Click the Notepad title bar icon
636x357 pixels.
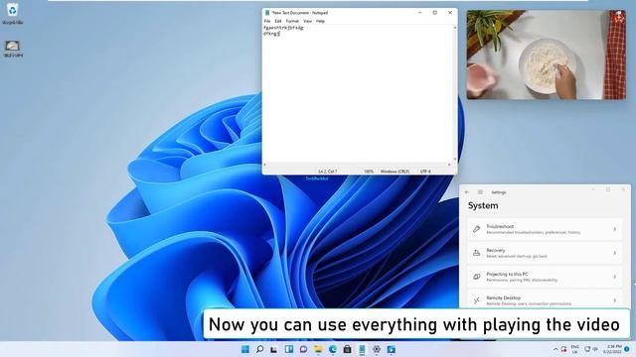(x=267, y=13)
